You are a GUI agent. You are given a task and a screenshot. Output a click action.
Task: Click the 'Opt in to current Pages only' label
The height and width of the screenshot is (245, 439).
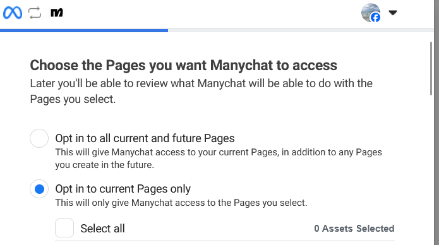point(123,189)
